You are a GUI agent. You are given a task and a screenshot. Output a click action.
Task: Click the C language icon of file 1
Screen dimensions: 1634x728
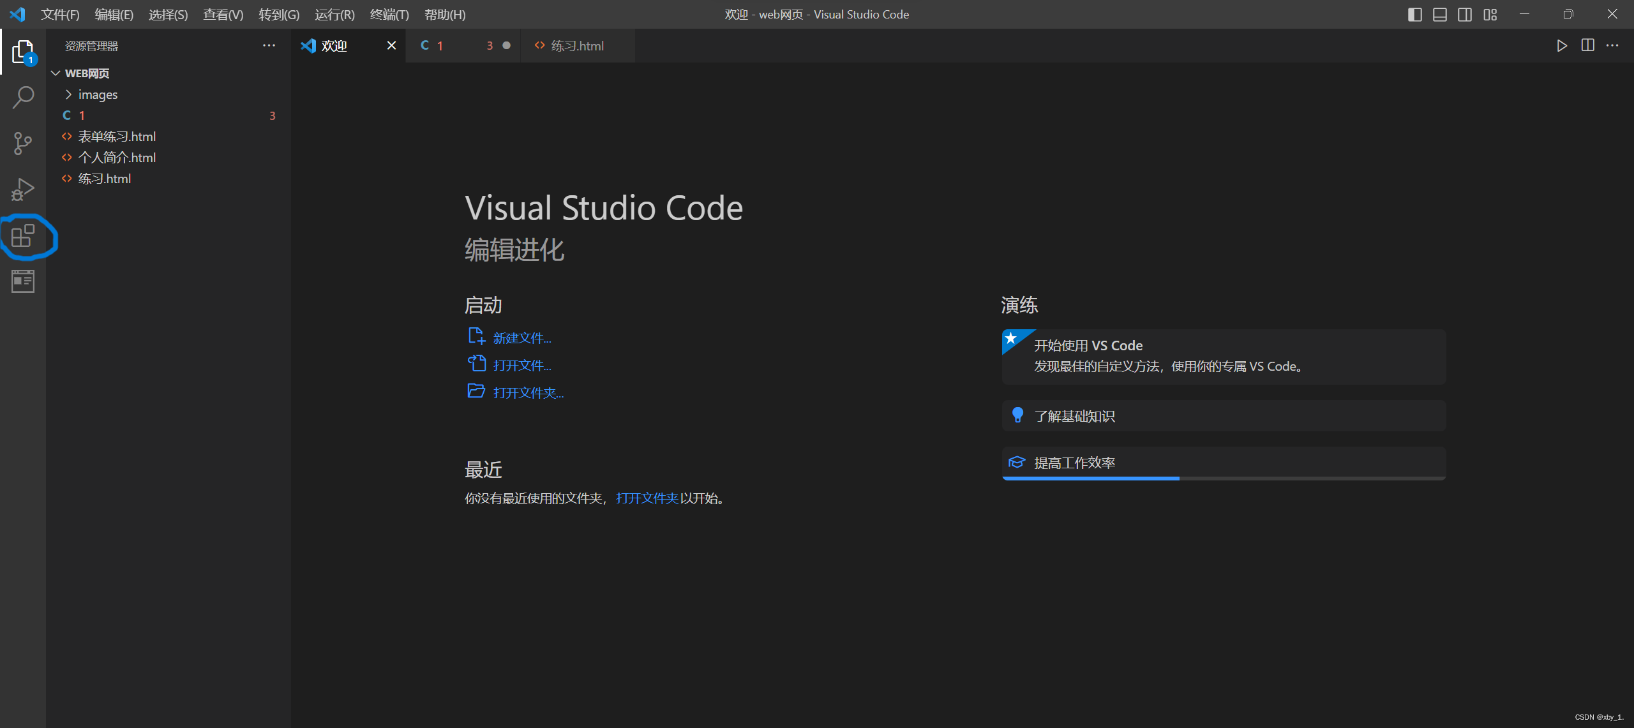66,115
